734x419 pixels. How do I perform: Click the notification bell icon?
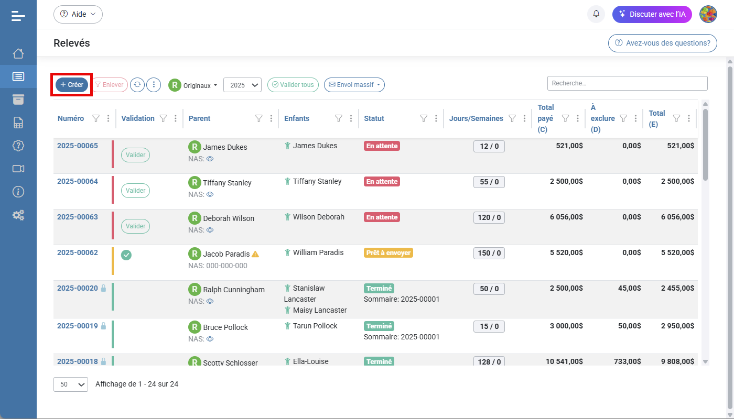point(596,14)
